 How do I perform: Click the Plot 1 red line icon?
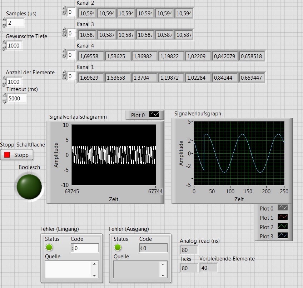coord(283,217)
